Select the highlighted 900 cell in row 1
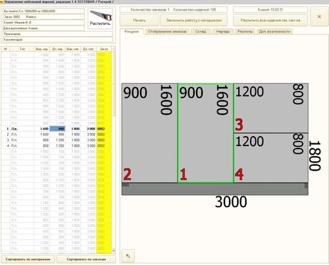The image size is (329, 265). pyautogui.click(x=57, y=129)
